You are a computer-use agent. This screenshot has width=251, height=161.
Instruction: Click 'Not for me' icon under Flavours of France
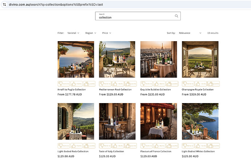pos(146,146)
